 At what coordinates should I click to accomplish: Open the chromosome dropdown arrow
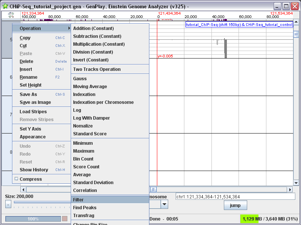tap(164, 204)
